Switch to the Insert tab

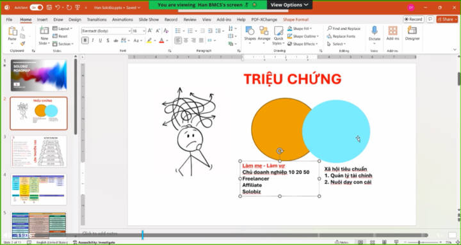pos(42,19)
